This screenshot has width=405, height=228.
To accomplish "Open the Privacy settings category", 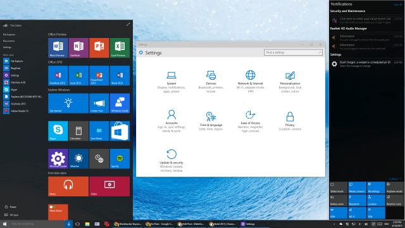I will click(x=290, y=121).
